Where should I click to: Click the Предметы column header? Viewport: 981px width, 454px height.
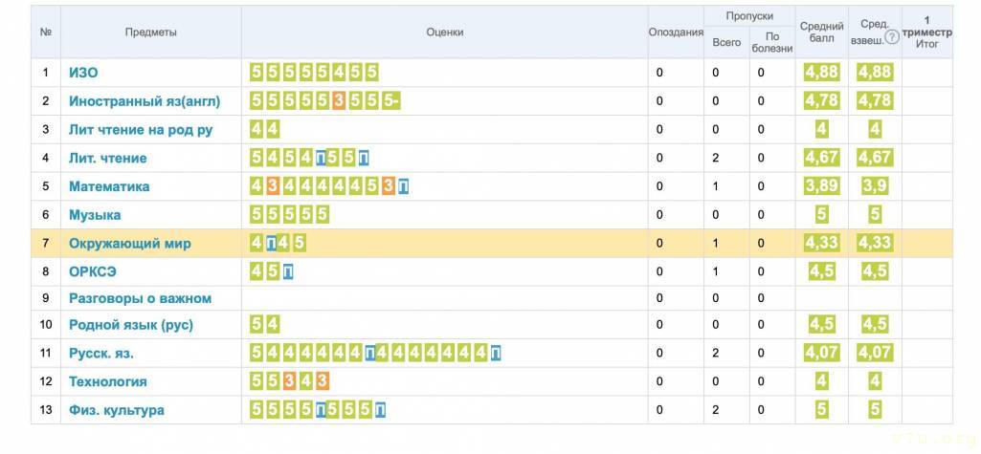[x=151, y=32]
